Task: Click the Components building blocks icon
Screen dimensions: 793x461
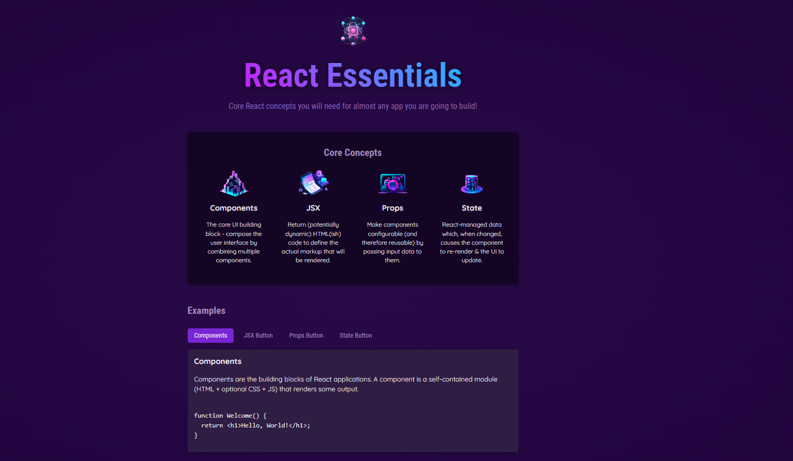Action: 234,183
